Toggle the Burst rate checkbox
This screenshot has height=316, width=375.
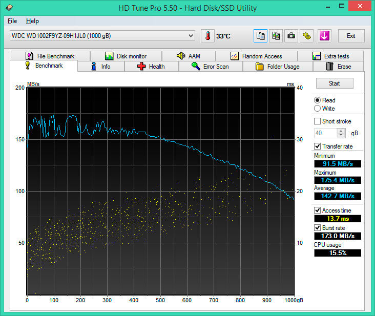(318, 228)
